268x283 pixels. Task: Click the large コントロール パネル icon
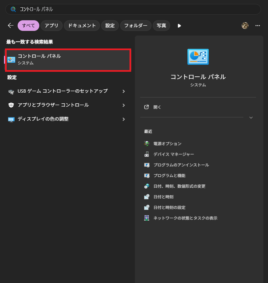tap(198, 56)
